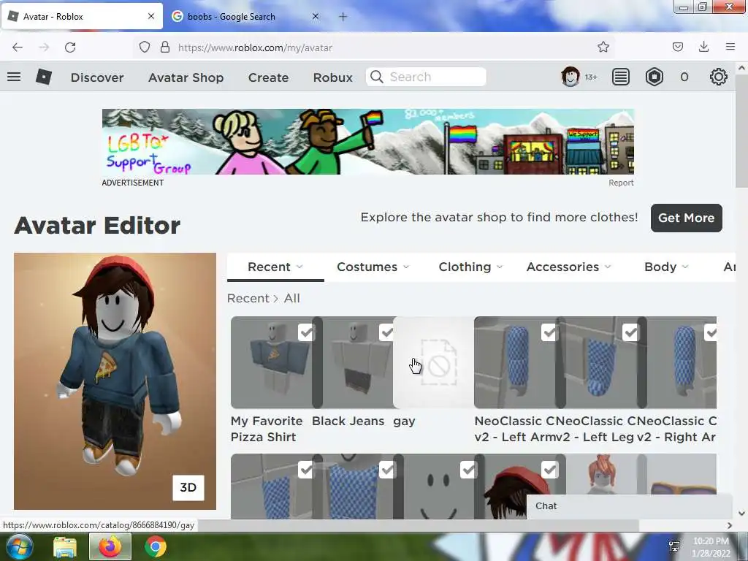Open Robux in the top navigation
The height and width of the screenshot is (561, 748).
[332, 77]
